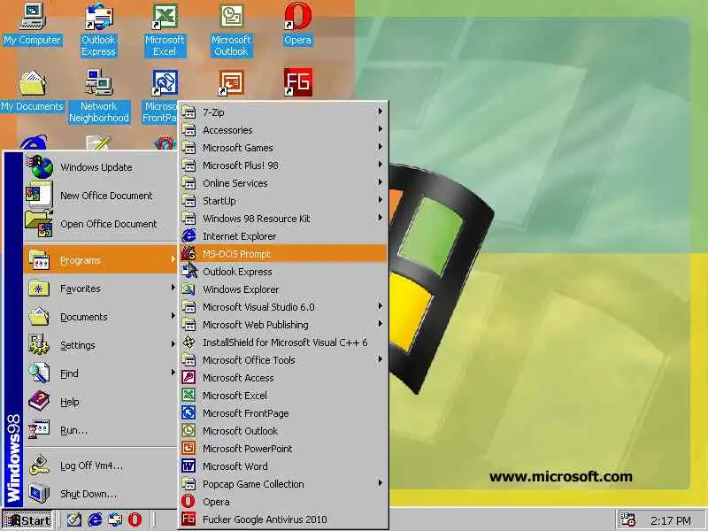708x531 pixels.
Task: Click the Log Off key icon
Action: tap(39, 466)
